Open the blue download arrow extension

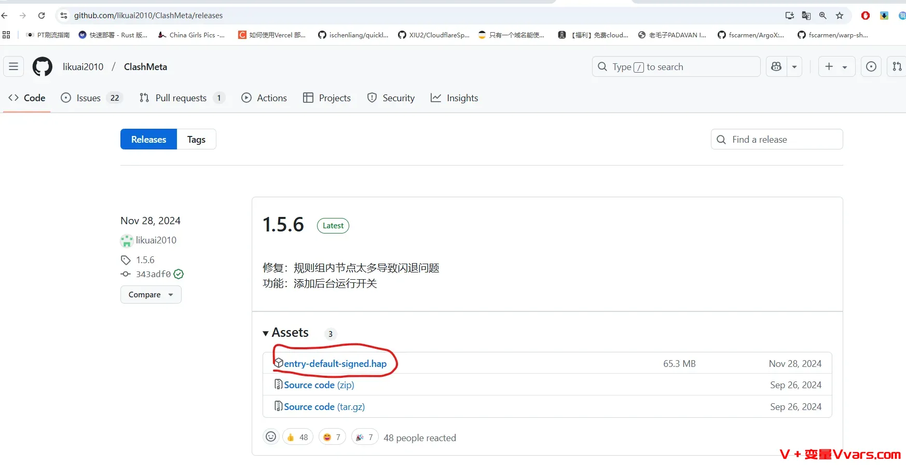(884, 16)
